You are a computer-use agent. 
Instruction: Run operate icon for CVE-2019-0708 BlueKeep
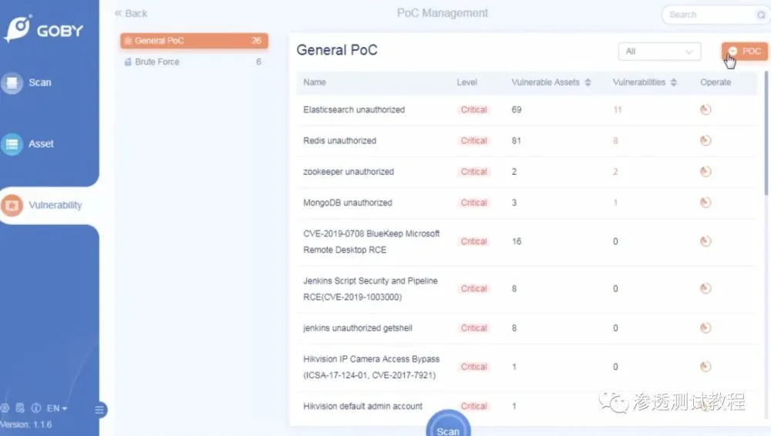click(x=705, y=241)
